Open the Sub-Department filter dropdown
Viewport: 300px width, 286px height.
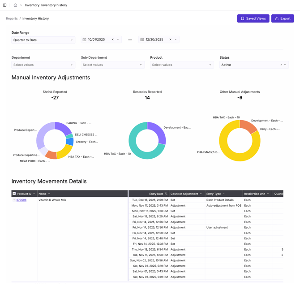112,65
